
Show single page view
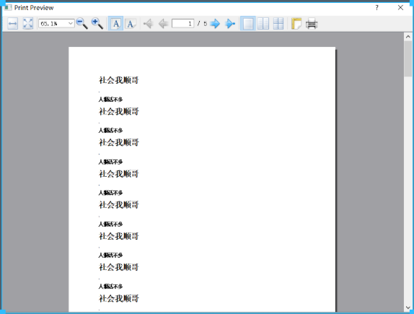pyautogui.click(x=248, y=24)
